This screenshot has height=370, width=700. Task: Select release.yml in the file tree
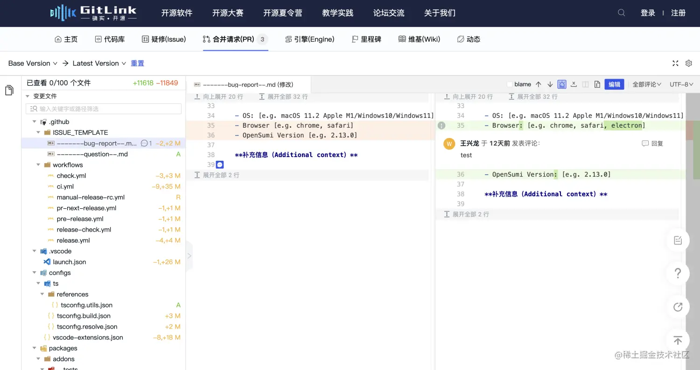73,240
